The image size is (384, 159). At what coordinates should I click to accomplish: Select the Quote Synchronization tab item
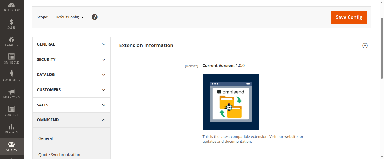click(x=59, y=155)
